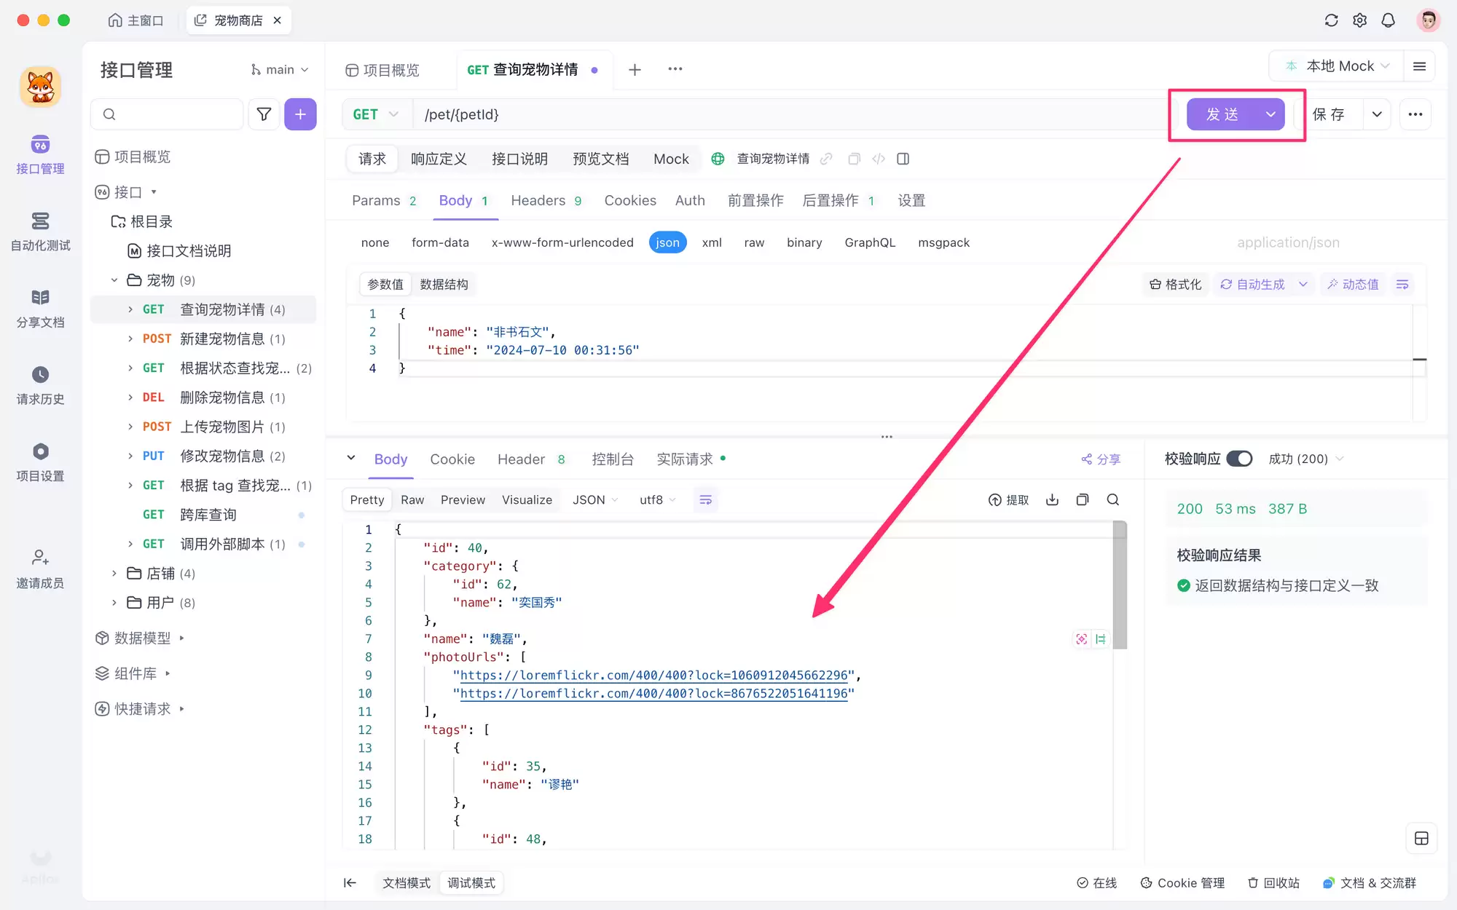The height and width of the screenshot is (910, 1457).
Task: Click the refresh icon in title bar
Action: (x=1331, y=20)
